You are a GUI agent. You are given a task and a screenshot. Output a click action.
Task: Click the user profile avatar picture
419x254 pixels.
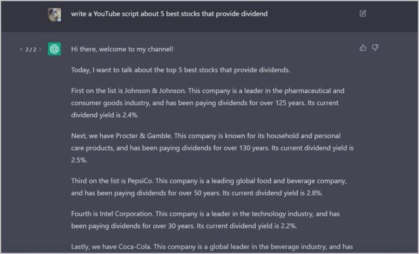[54, 14]
